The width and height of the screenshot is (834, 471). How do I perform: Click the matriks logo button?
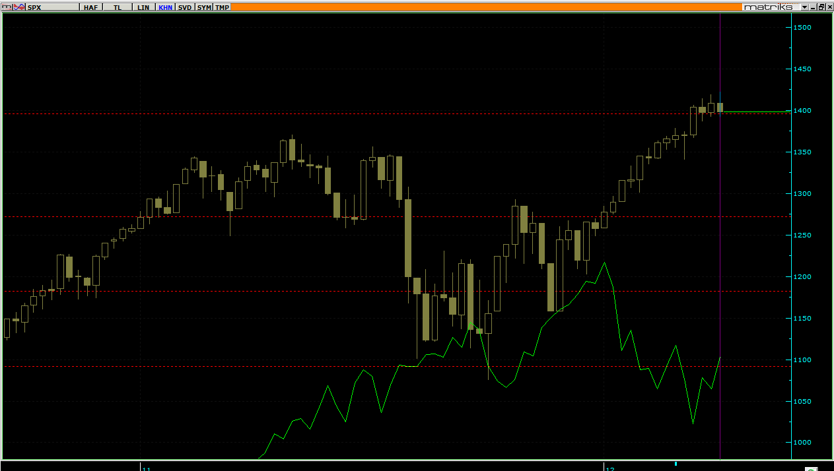click(771, 7)
